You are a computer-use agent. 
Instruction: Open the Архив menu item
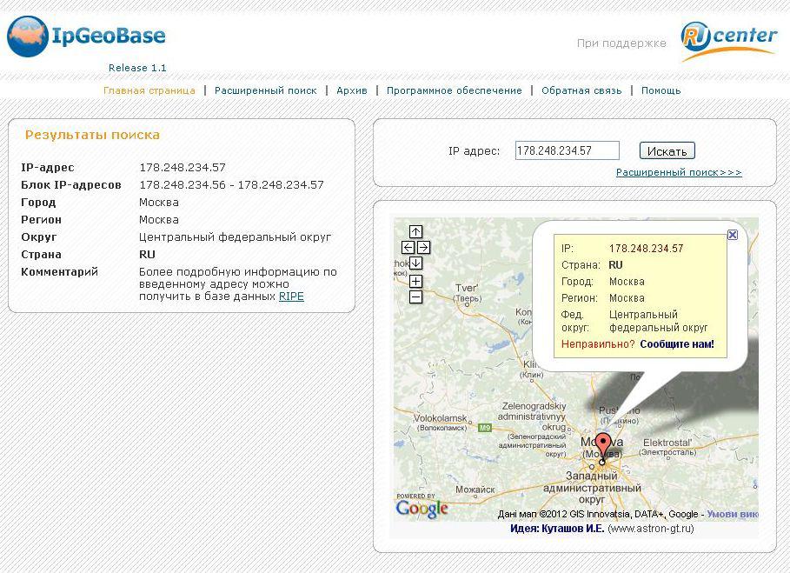coord(352,90)
